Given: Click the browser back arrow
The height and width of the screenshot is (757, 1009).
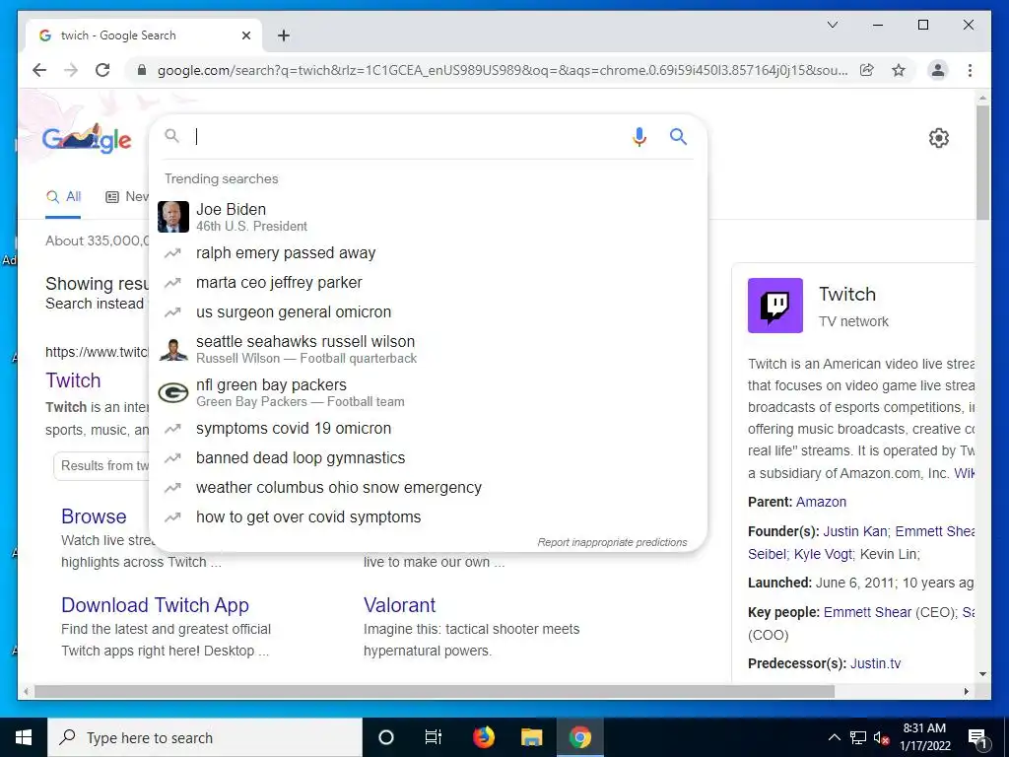Looking at the screenshot, I should [x=39, y=70].
